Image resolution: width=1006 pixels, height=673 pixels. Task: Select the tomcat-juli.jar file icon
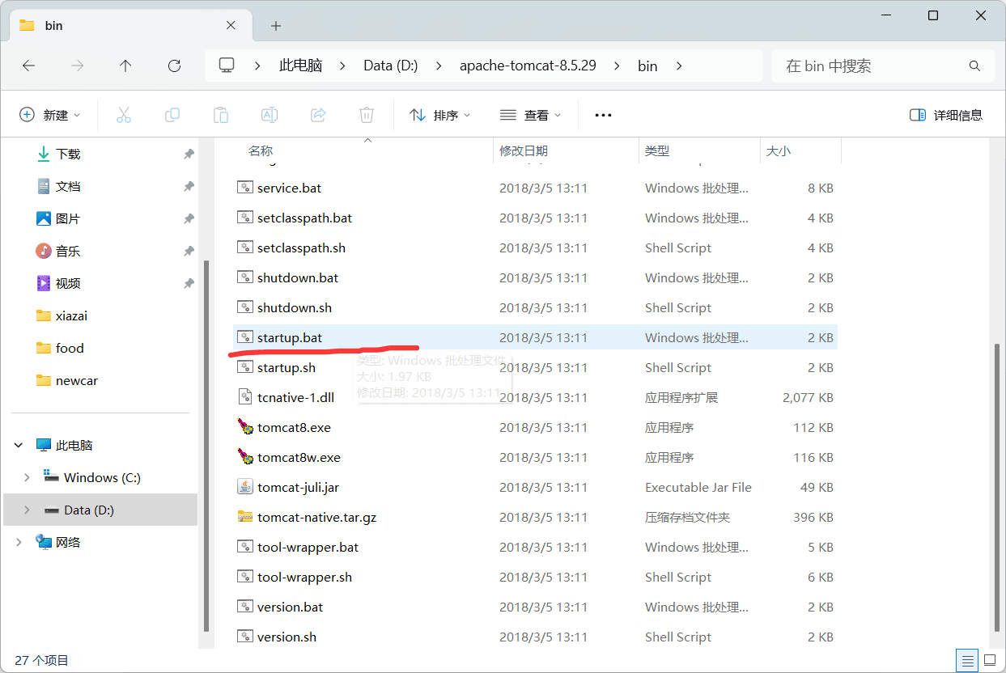pyautogui.click(x=245, y=487)
